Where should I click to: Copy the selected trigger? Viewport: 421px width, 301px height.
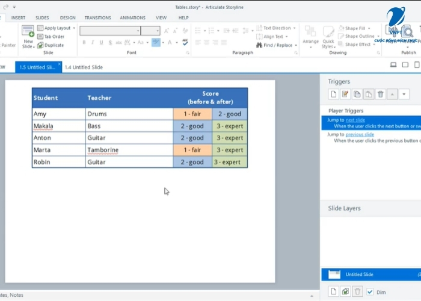357,94
